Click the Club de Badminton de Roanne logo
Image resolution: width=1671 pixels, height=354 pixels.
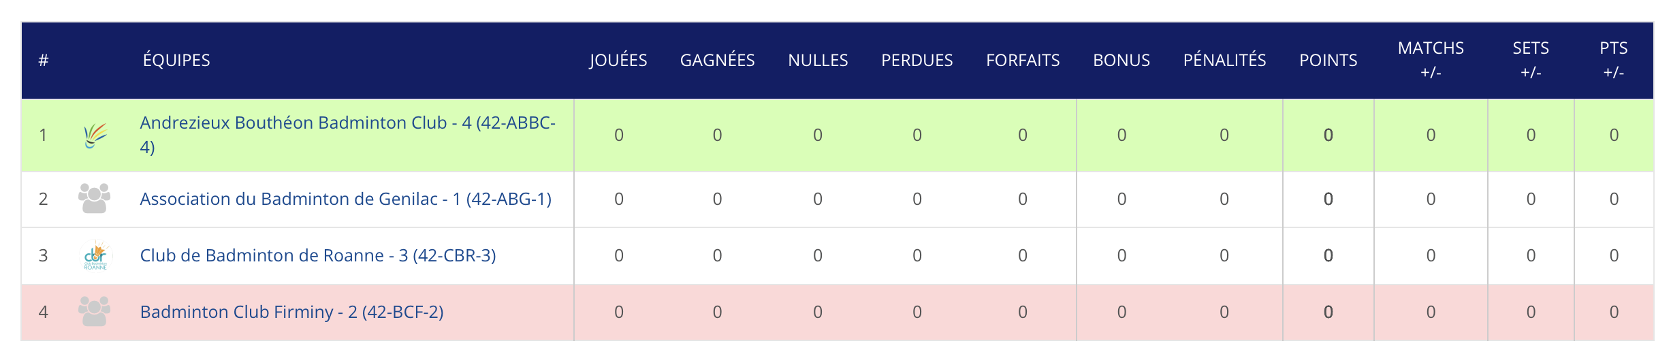[95, 255]
